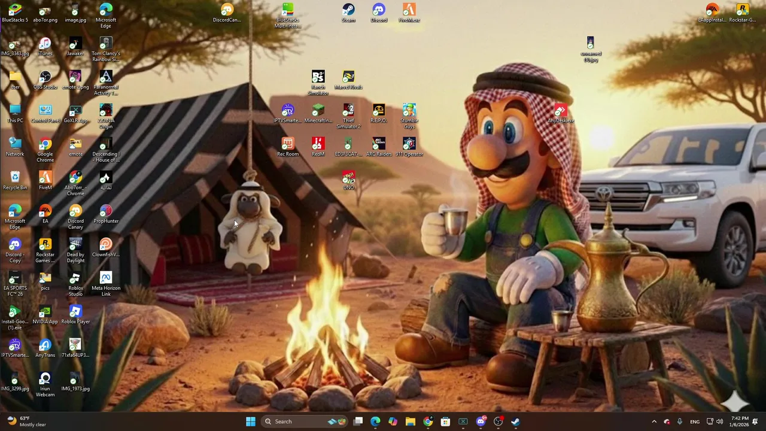Launch Google Chrome desktop shortcut
766x431 pixels.
click(45, 150)
